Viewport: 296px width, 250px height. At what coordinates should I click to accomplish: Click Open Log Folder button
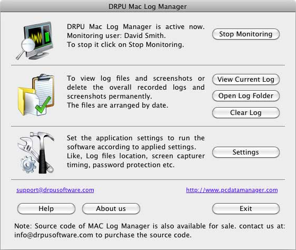246,96
